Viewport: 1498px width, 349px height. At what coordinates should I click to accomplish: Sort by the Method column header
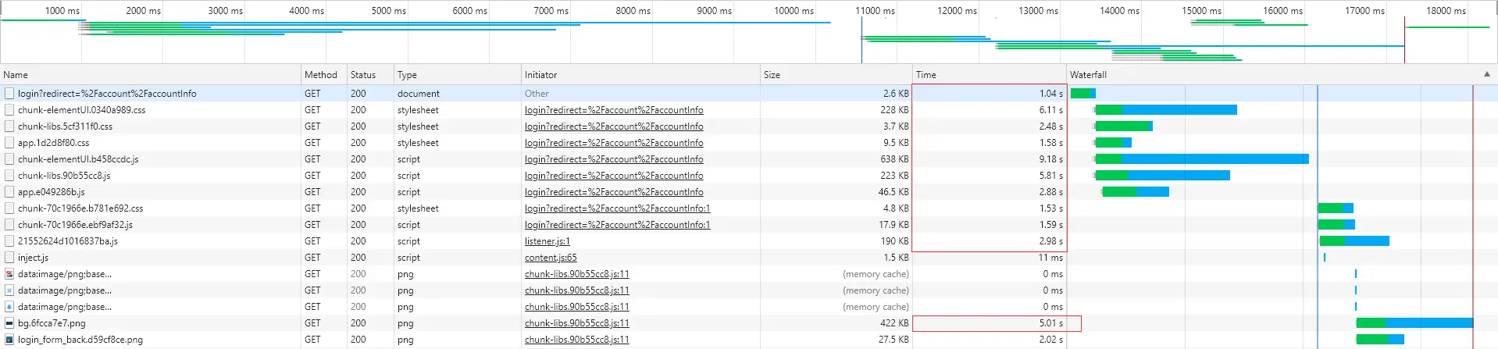[324, 75]
